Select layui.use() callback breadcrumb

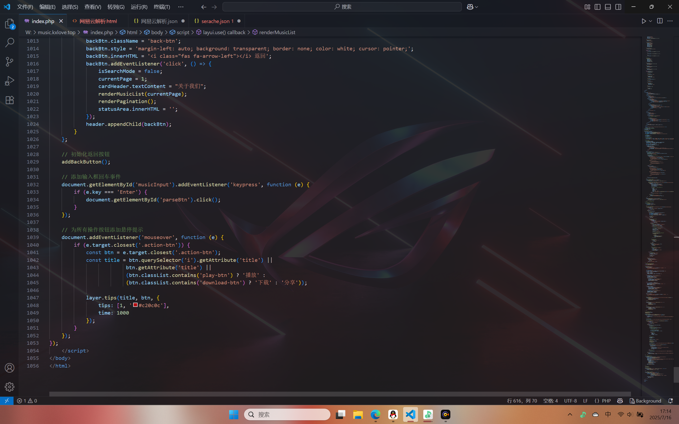point(221,32)
